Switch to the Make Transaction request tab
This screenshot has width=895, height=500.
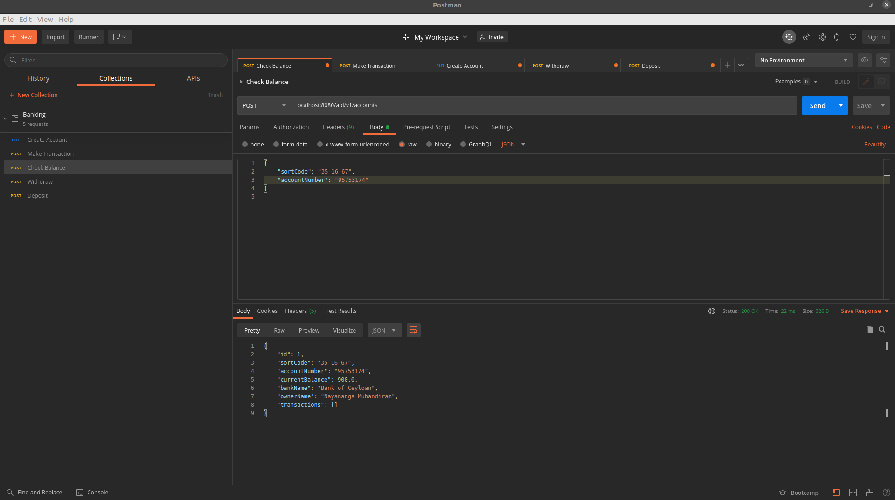coord(381,65)
